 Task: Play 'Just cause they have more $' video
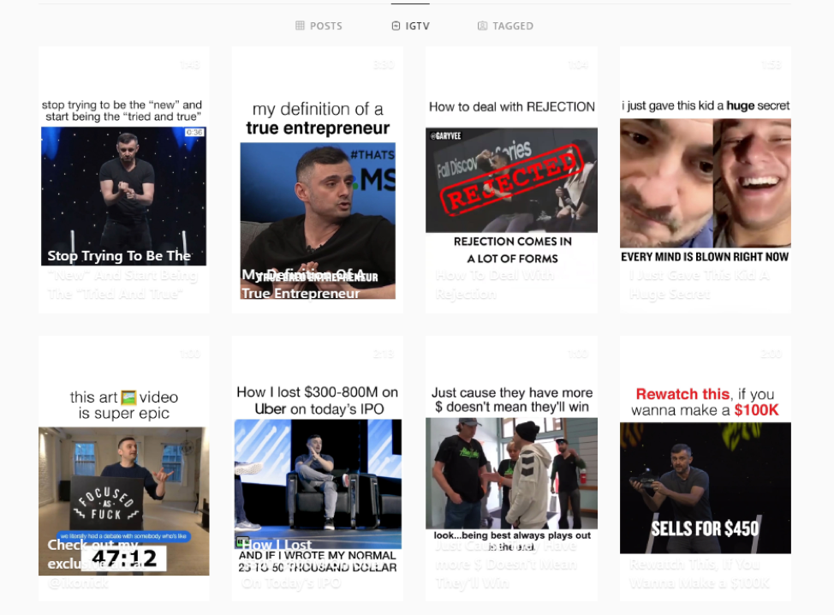(x=511, y=471)
